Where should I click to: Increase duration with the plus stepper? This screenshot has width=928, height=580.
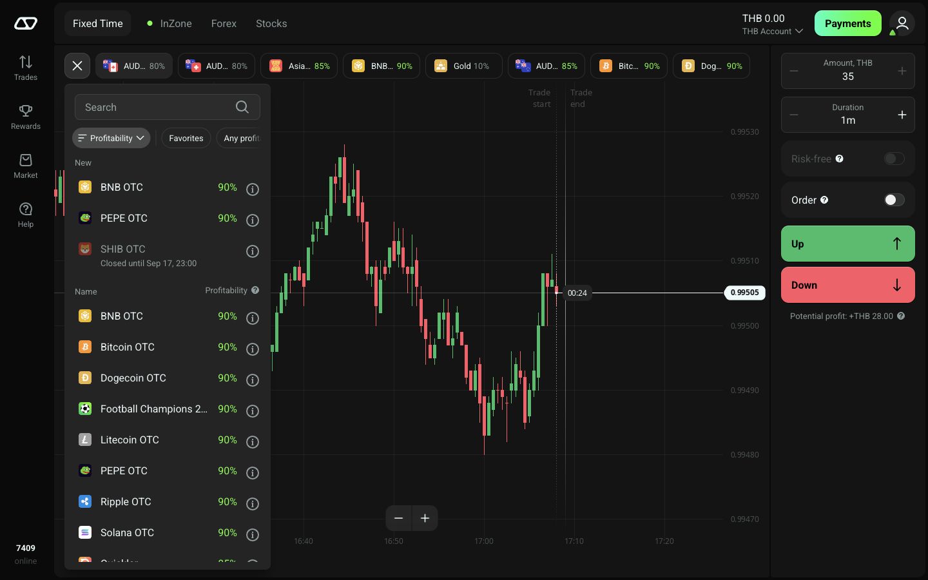click(x=902, y=115)
